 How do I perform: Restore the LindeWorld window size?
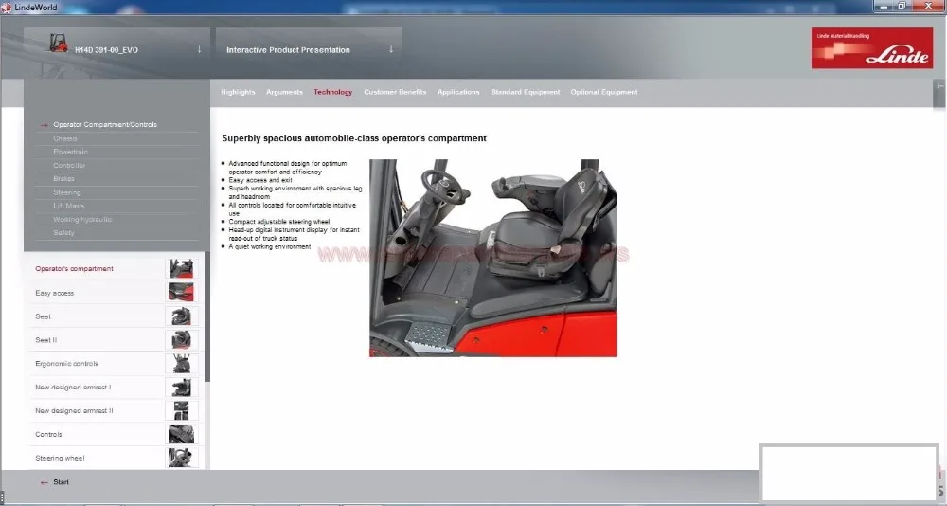[x=902, y=6]
